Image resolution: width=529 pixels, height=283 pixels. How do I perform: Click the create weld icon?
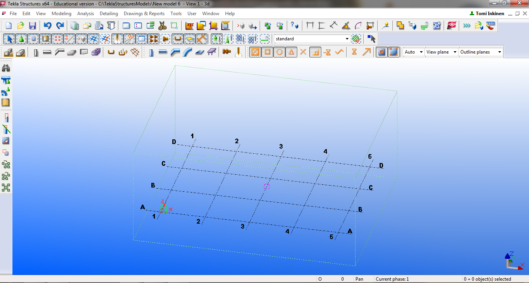coord(239,52)
